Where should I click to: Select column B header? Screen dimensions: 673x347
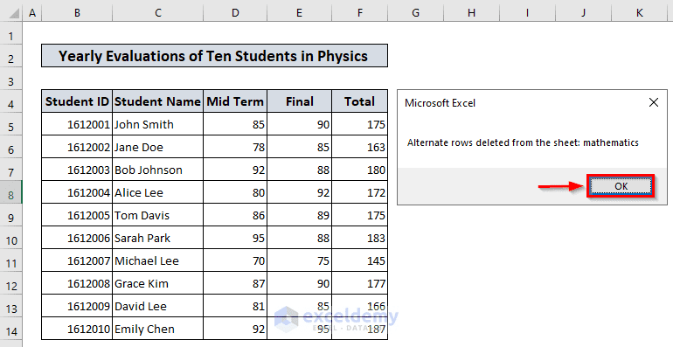click(77, 13)
